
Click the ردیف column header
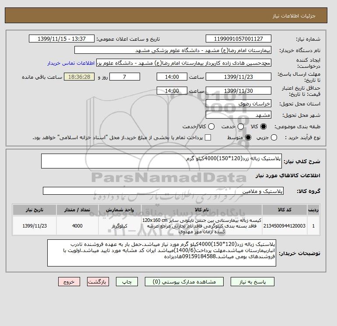[x=313, y=210]
